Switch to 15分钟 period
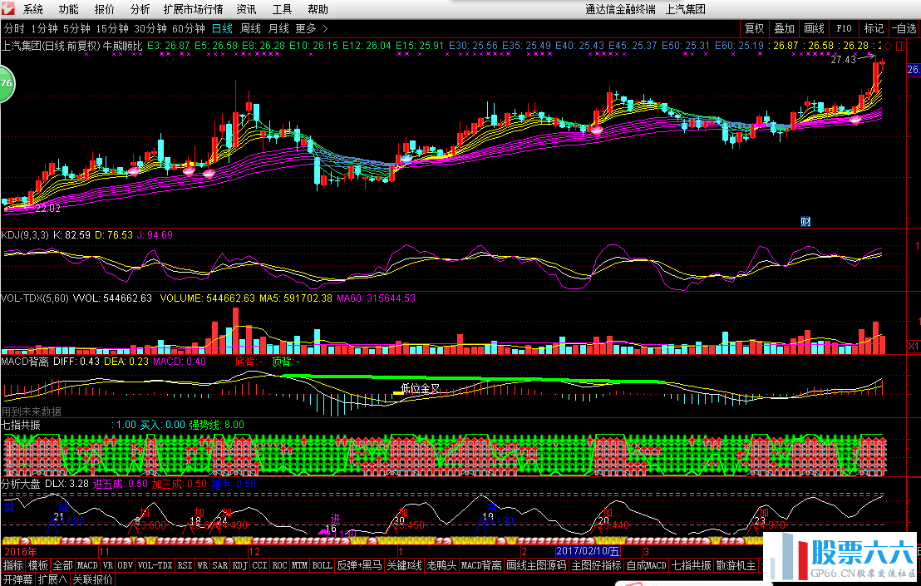The width and height of the screenshot is (921, 586). point(112,28)
